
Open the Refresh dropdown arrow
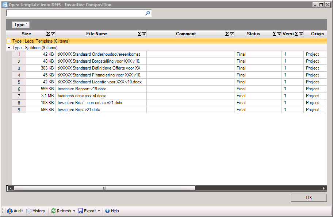click(74, 211)
